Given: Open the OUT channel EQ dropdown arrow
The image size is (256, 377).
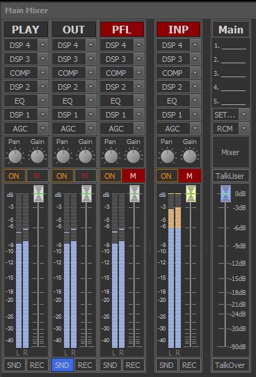Looking at the screenshot, I should click(91, 101).
